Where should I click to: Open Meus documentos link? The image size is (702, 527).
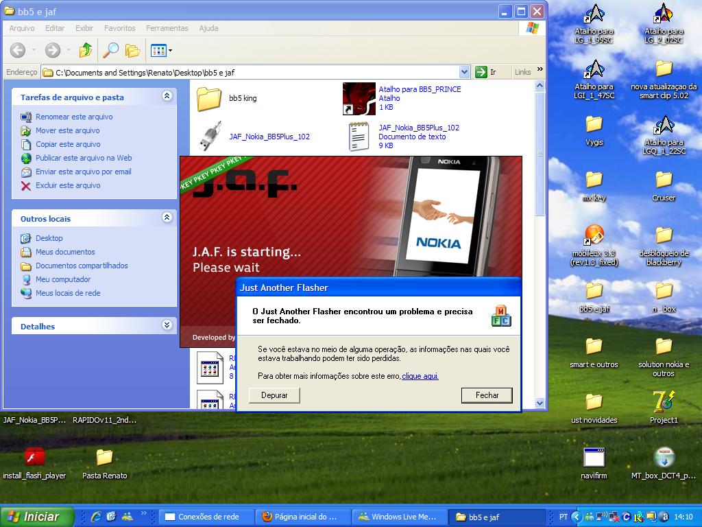(x=65, y=253)
